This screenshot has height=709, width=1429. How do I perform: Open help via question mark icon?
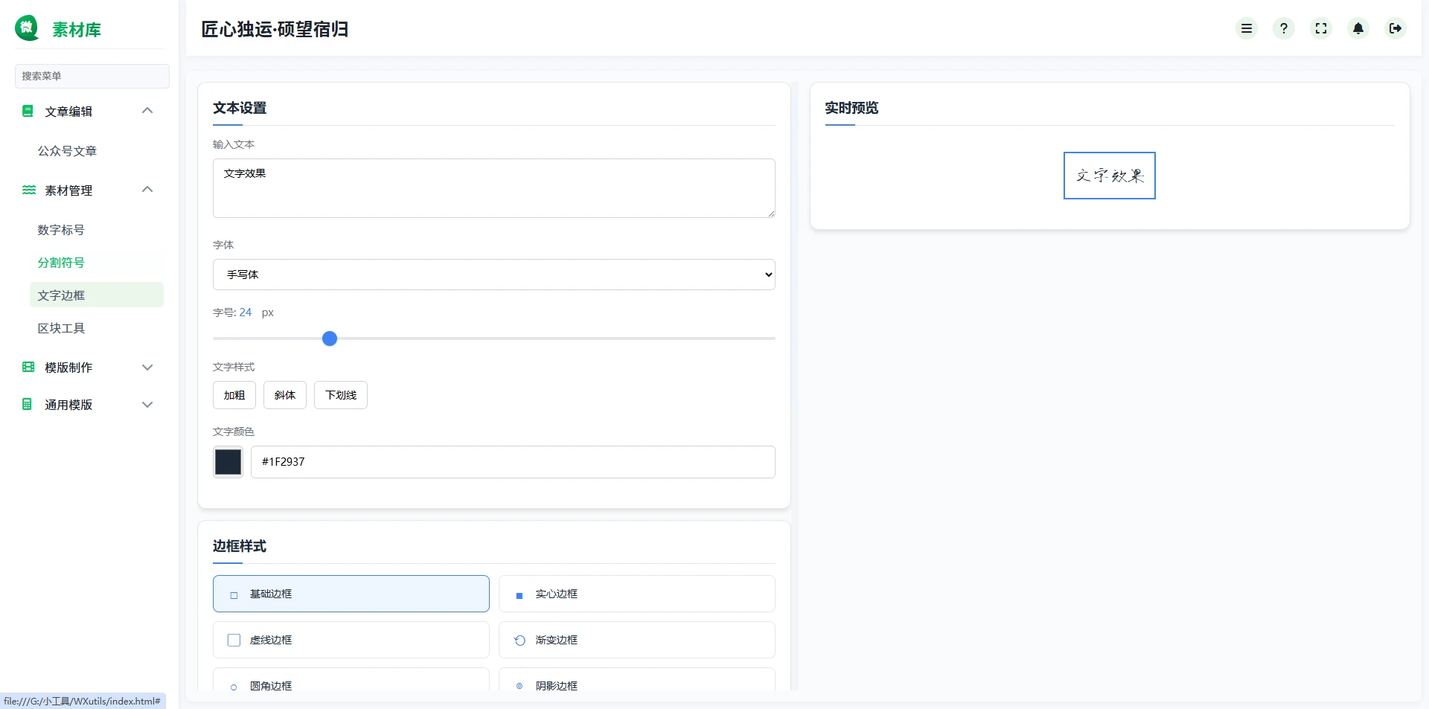[1284, 28]
